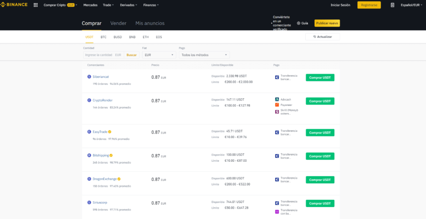426x219 pixels.
Task: Click the Binance logo
Action: 14,5
